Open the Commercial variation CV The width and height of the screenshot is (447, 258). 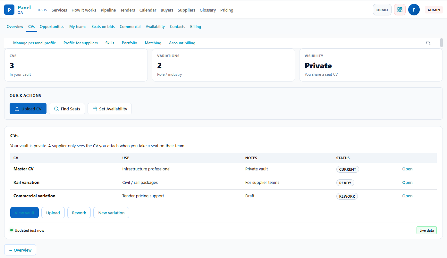(407, 196)
